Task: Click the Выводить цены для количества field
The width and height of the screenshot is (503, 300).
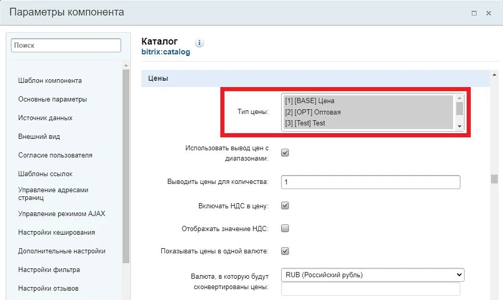Action: (x=370, y=182)
